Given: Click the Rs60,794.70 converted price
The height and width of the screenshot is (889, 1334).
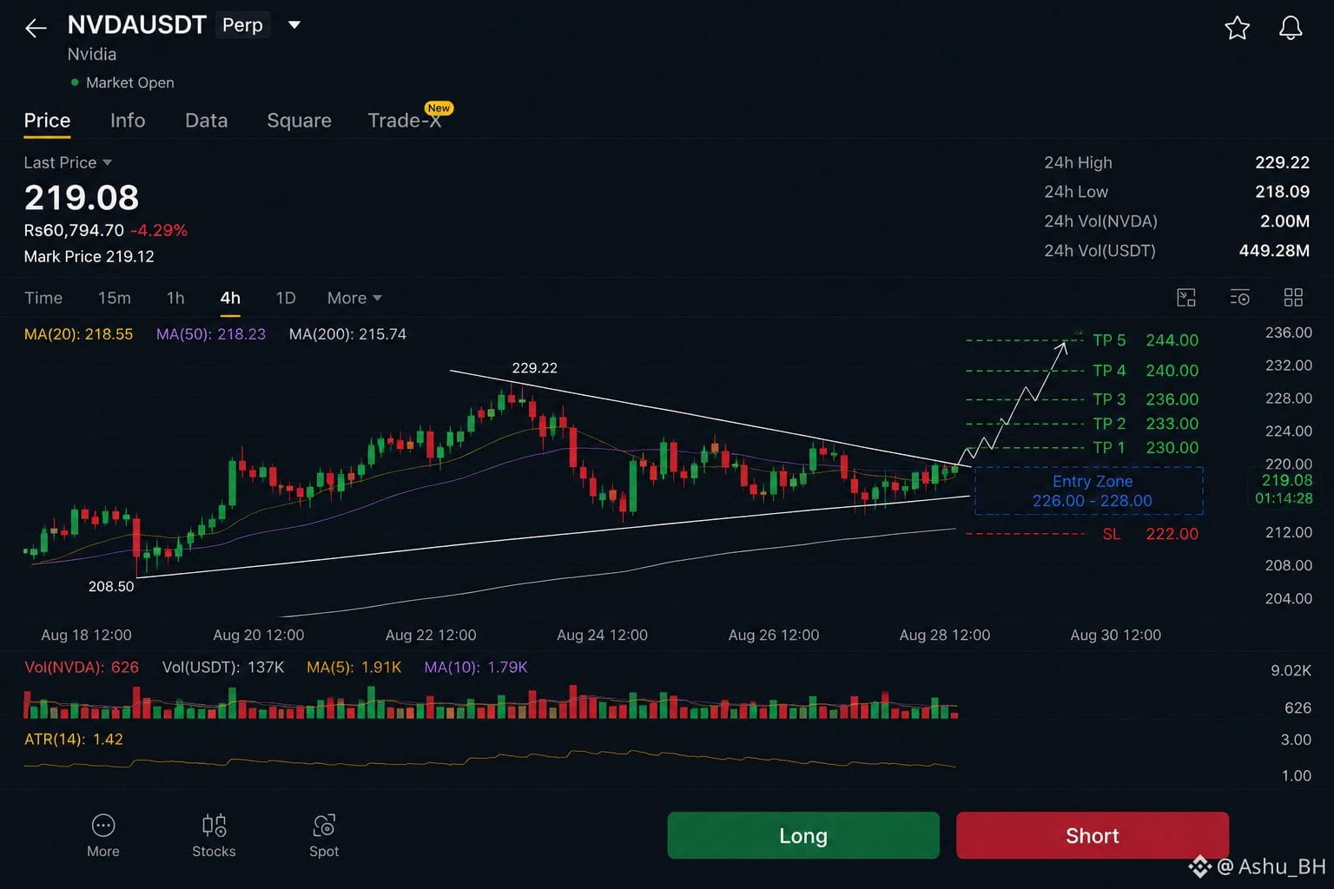Looking at the screenshot, I should coord(74,231).
